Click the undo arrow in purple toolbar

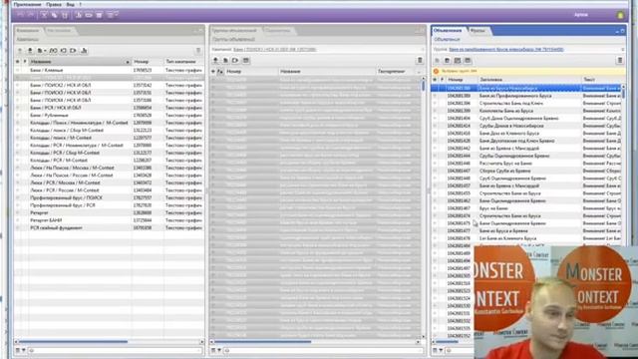click(20, 15)
